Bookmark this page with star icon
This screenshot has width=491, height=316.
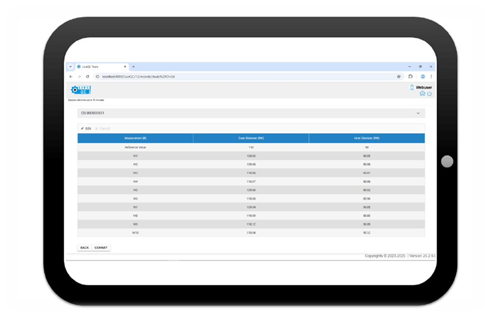[x=399, y=76]
